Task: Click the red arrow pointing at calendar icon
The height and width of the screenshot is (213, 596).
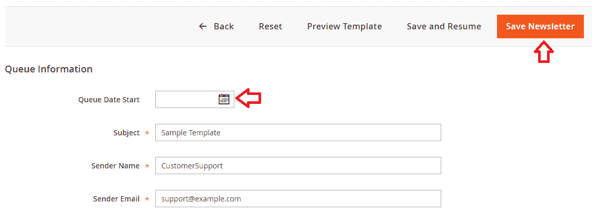Action: click(x=249, y=99)
